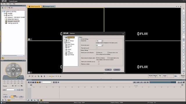
Task: Click the filter funnel icon in Navigation Tree
Action: [5, 8]
